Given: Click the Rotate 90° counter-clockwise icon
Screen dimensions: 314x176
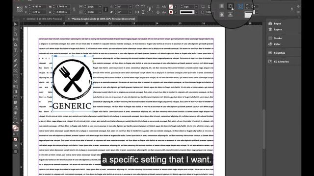Looking at the screenshot, I should [x=143, y=7].
